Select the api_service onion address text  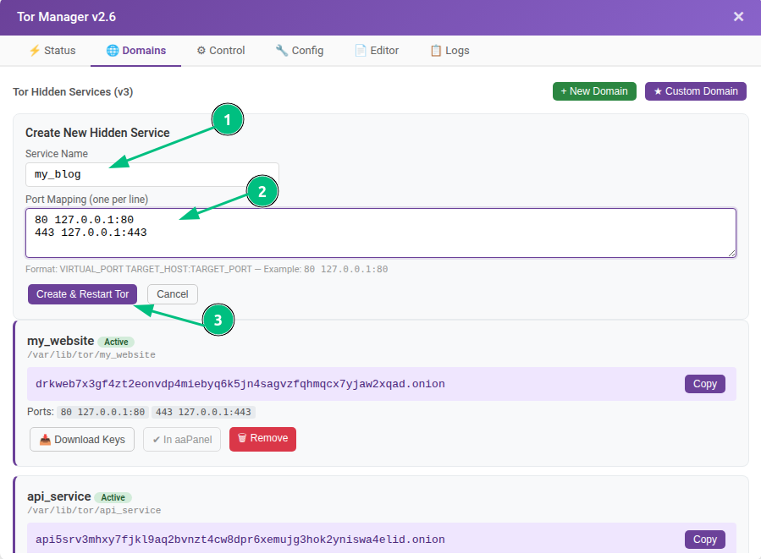pos(240,540)
